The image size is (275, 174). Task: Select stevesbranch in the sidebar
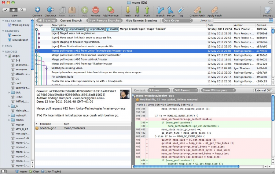20,41
